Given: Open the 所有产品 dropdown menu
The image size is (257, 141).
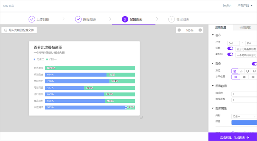Looking at the screenshot, I should [245, 5].
